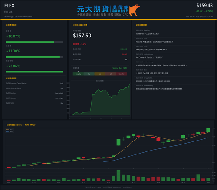Click the red -1.2% versus current price

coord(83,44)
